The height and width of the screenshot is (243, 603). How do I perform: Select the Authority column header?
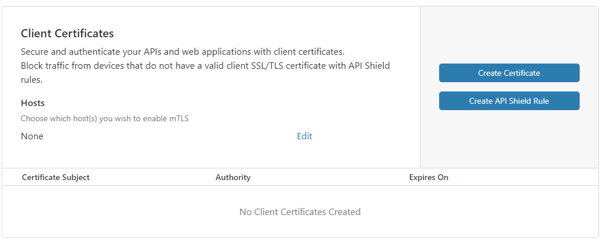pyautogui.click(x=233, y=177)
